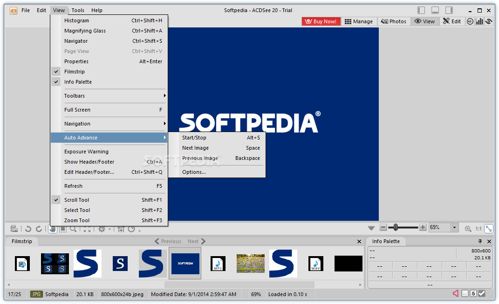The image size is (499, 304).
Task: Go to Next filmstrip image
Action: click(197, 241)
